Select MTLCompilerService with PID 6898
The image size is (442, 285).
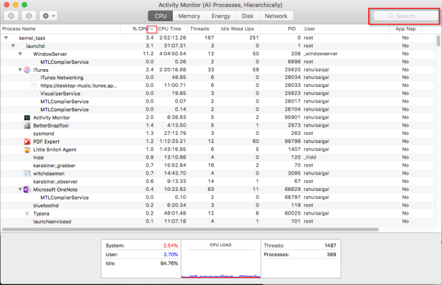pyautogui.click(x=217, y=62)
